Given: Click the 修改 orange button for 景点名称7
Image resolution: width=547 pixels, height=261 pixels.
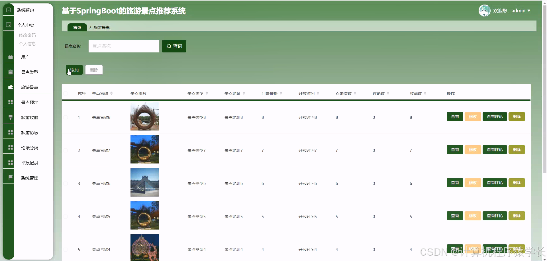Looking at the screenshot, I should [x=473, y=149].
